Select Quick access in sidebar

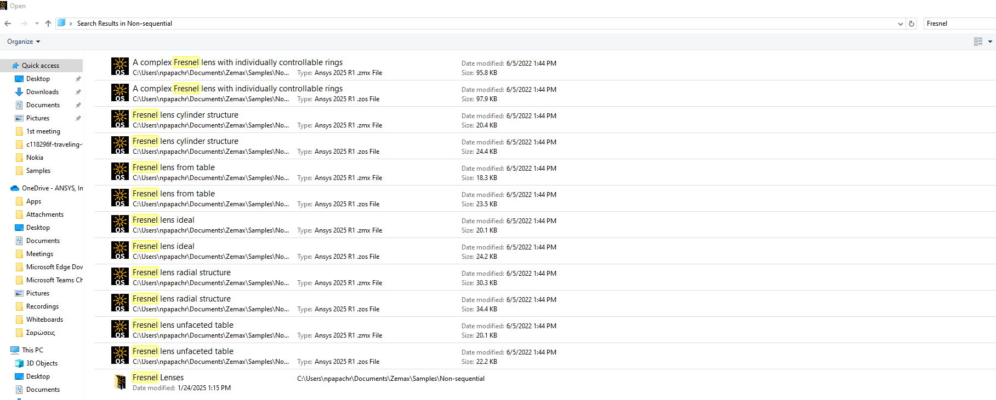pos(42,66)
